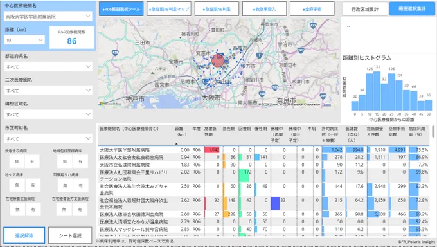Select row マックシール巽今宮病院
This screenshot has height=247, width=437.
(x=263, y=229)
